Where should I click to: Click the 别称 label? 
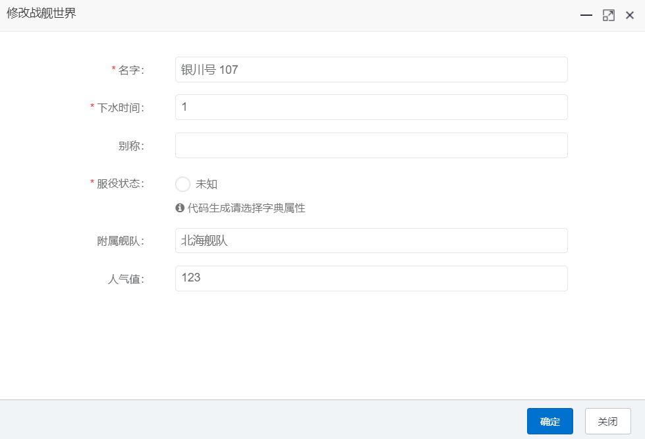131,146
